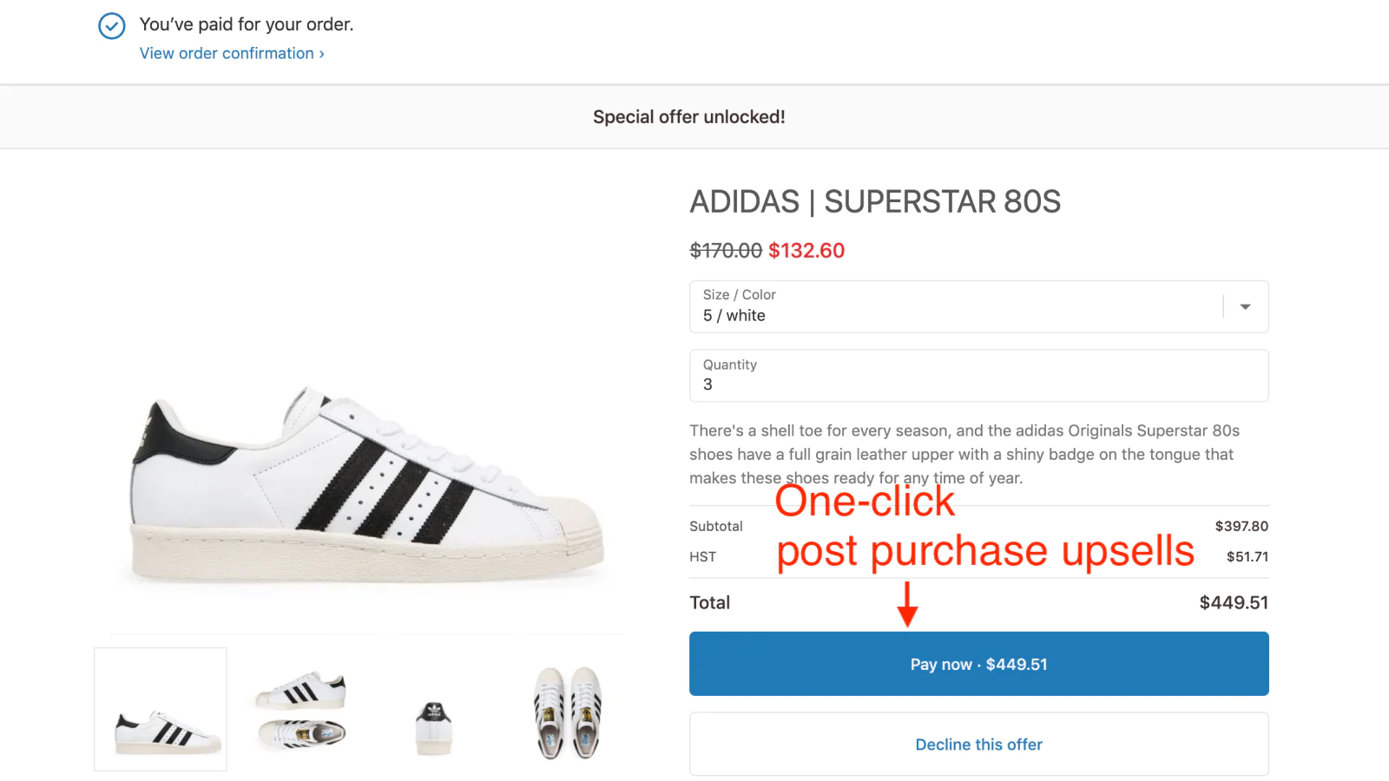Select the heel-view shoe thumbnail
Viewport: 1389px width, 781px height.
pyautogui.click(x=434, y=727)
